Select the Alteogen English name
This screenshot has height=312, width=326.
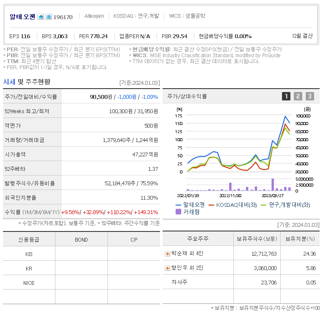coord(94,16)
